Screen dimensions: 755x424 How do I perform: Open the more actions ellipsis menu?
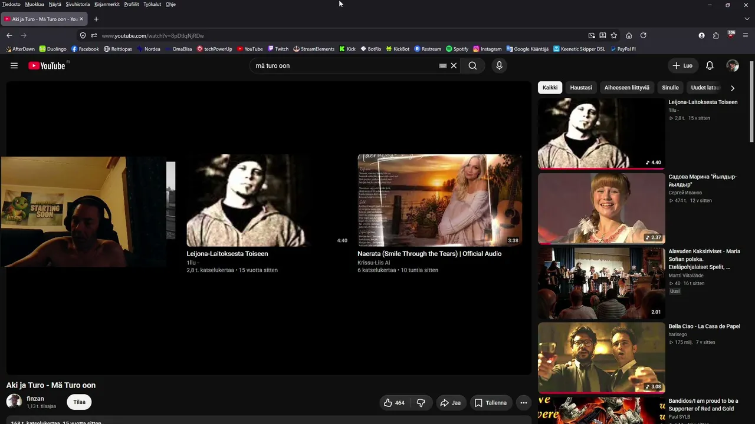pos(523,403)
